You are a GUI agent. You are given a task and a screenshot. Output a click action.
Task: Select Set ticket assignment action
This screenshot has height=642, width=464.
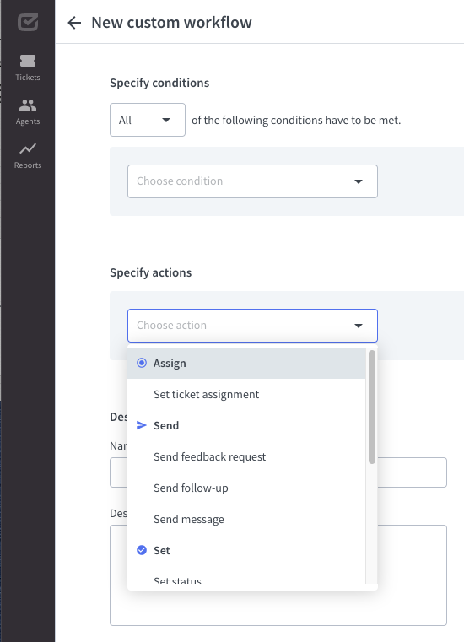point(246,394)
